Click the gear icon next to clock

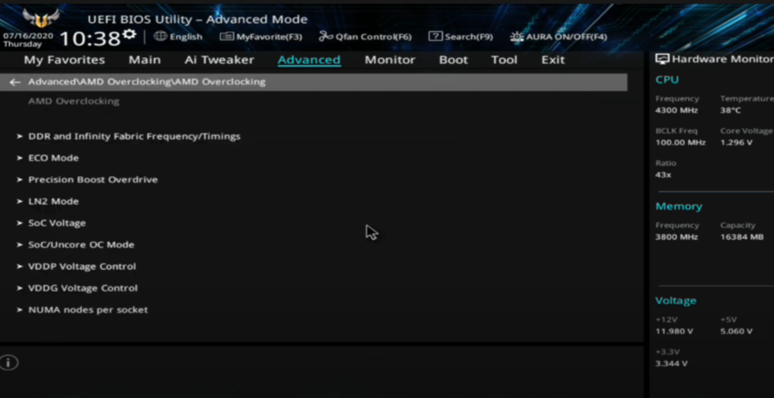pos(130,34)
